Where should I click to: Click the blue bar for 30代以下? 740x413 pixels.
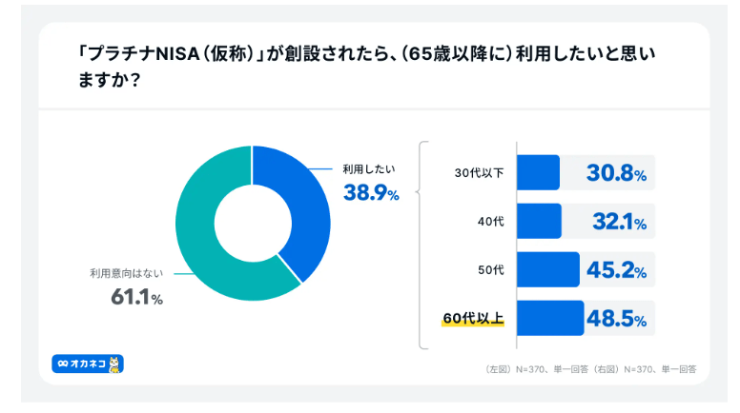coord(538,173)
